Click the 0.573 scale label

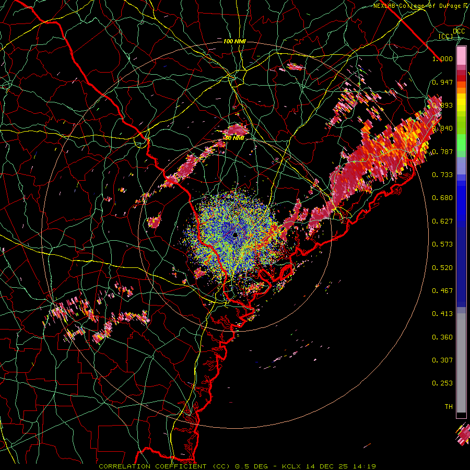(x=442, y=244)
